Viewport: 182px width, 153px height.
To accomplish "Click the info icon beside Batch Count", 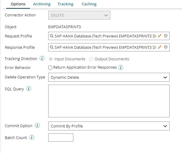I will point(32,138).
